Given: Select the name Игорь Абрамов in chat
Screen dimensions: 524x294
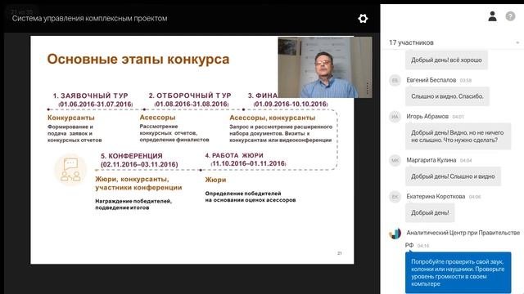Looking at the screenshot, I should (x=427, y=116).
